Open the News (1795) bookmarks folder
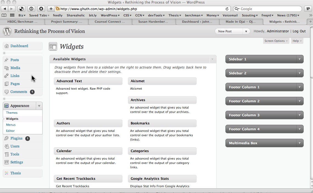 (x=288, y=15)
